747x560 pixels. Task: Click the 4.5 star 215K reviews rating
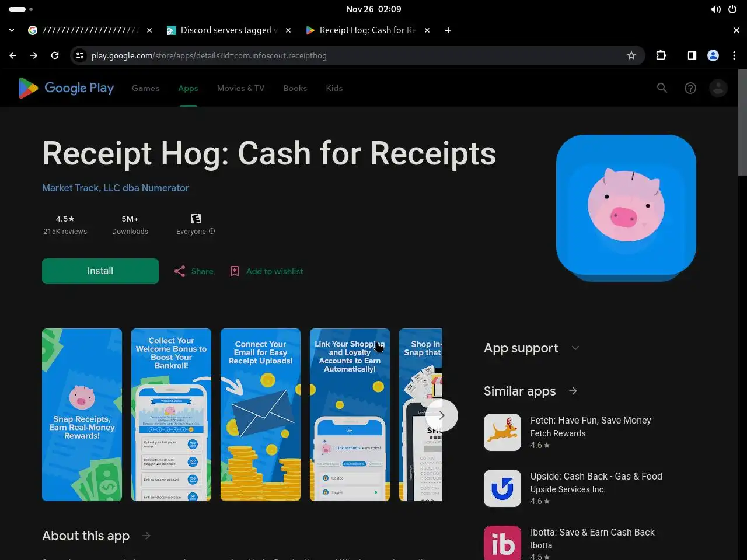point(65,225)
